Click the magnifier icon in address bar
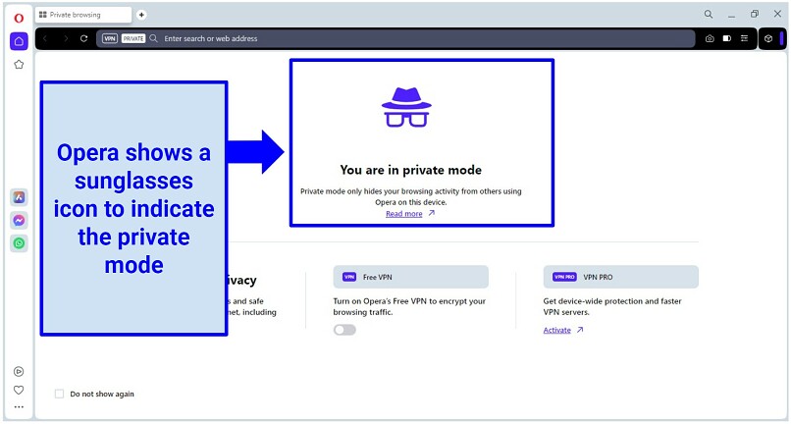Viewport: 791px width, 424px height. [154, 38]
